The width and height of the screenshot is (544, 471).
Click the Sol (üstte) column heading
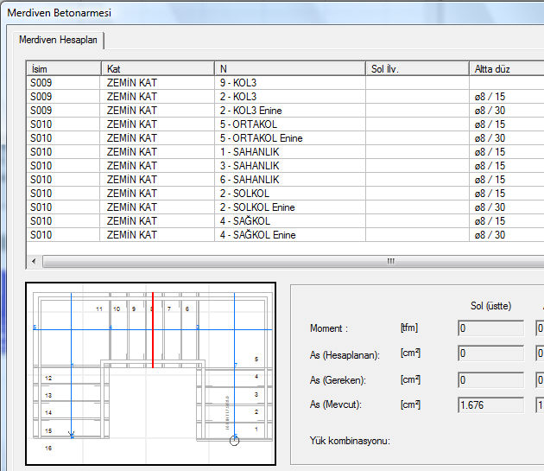[x=490, y=306]
